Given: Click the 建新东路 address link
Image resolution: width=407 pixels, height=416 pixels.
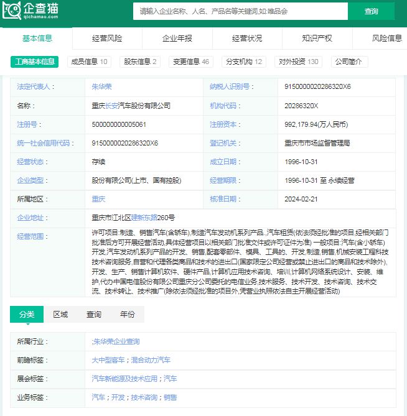Looking at the screenshot, I should coord(144,218).
